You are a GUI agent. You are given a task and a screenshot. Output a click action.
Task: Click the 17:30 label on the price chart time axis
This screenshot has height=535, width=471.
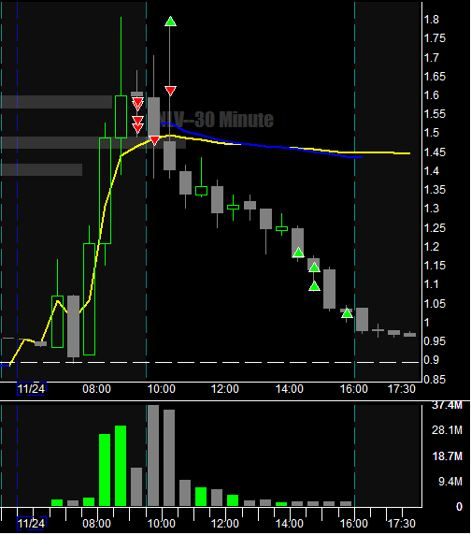(x=402, y=389)
